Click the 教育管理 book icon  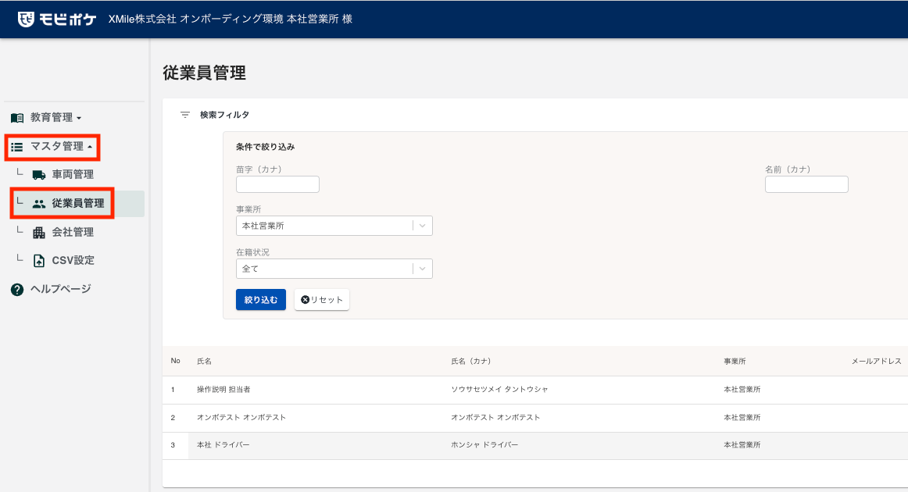click(x=17, y=118)
